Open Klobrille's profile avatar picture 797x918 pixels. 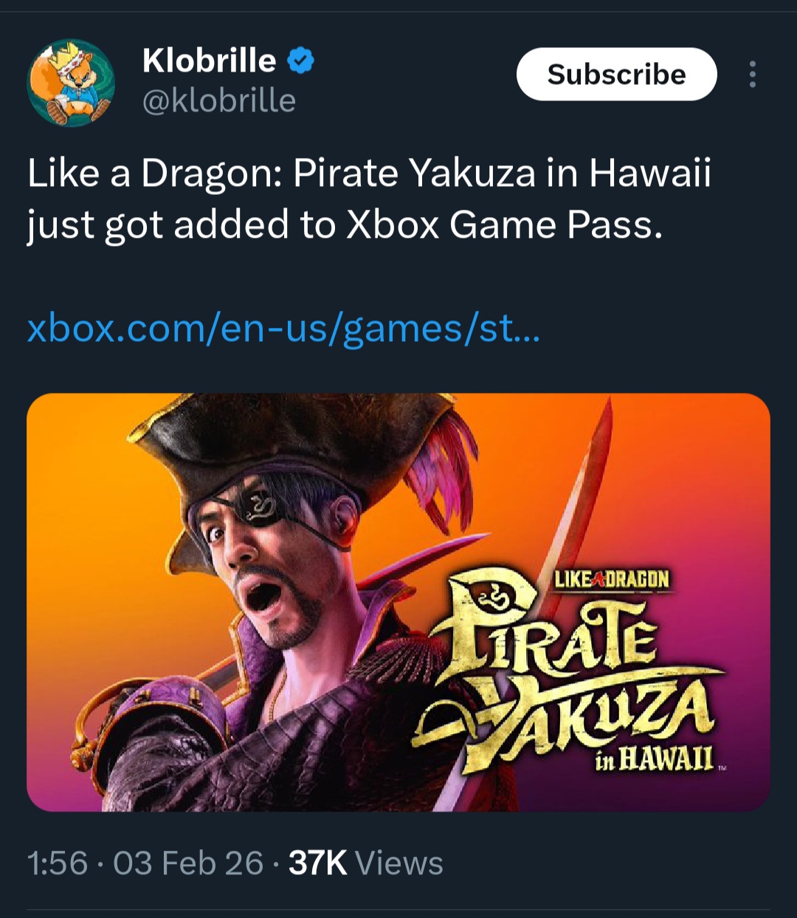[71, 82]
